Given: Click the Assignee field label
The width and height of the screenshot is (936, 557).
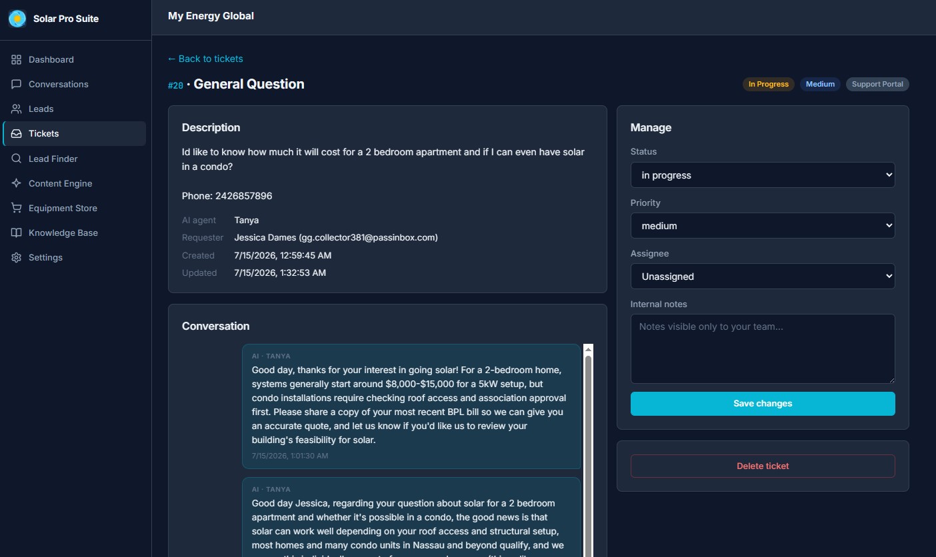Looking at the screenshot, I should (x=649, y=253).
